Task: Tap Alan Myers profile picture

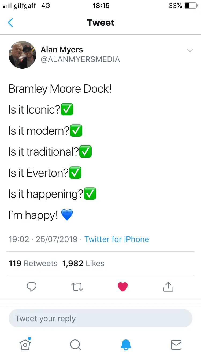Action: coord(23,55)
